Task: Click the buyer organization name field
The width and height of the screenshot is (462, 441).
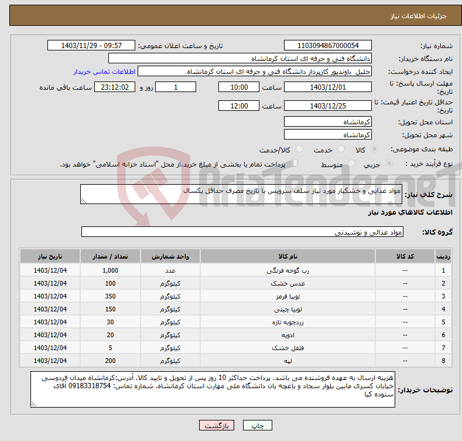Action: point(240,58)
